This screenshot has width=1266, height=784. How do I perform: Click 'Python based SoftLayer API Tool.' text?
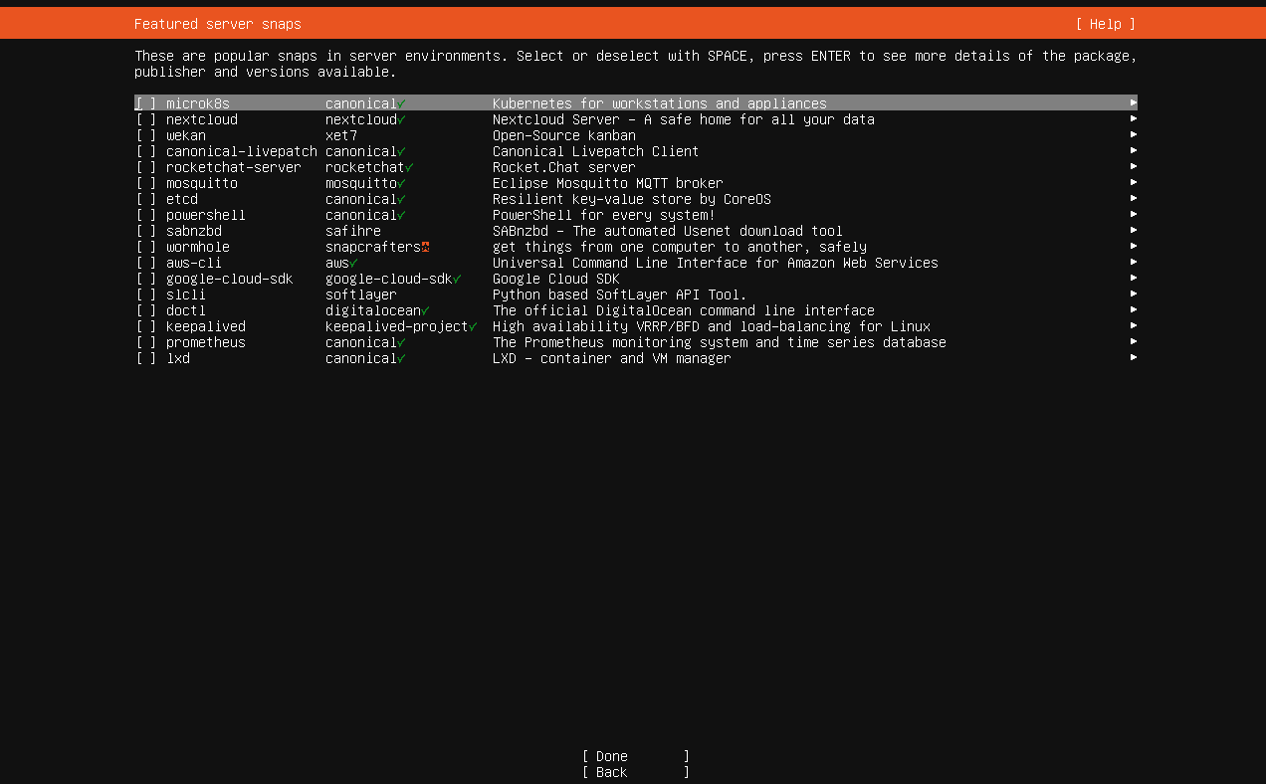[620, 294]
